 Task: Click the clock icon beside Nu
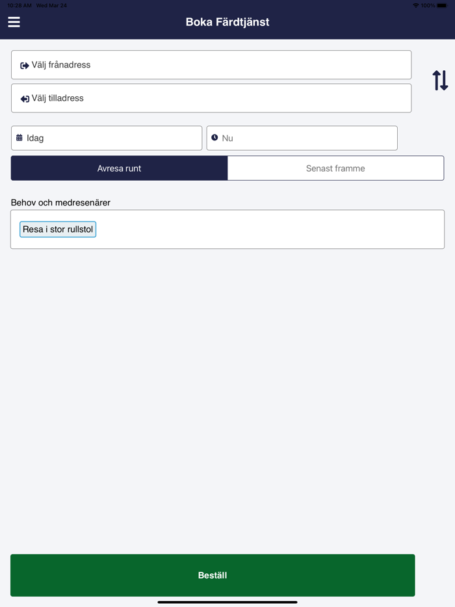pyautogui.click(x=214, y=138)
